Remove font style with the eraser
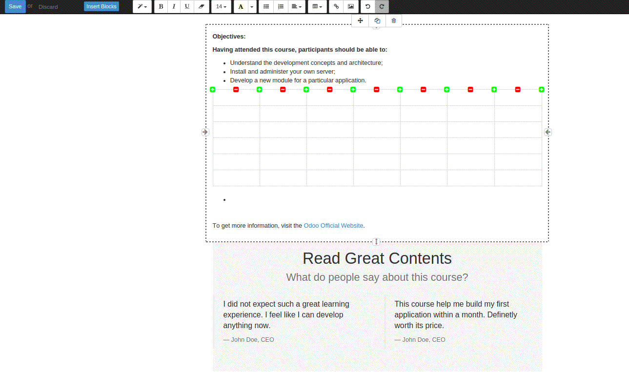629x372 pixels. click(x=201, y=7)
